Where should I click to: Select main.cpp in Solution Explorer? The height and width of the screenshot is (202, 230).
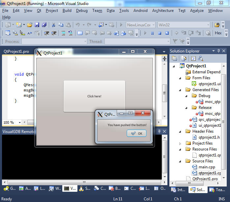pyautogui.click(x=207, y=167)
